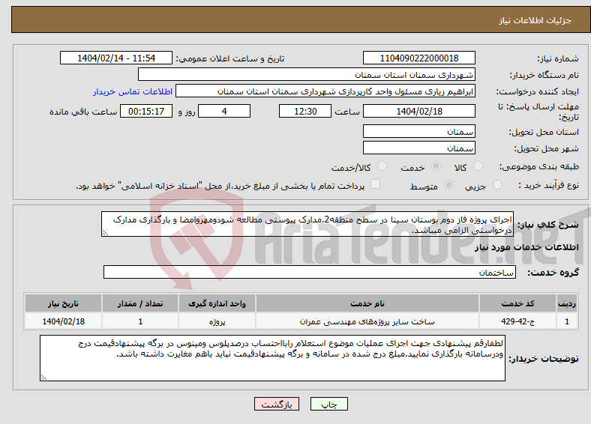591x424 pixels.
Task: Click the شرح کلی نیاز description textarea
Action: [307, 224]
